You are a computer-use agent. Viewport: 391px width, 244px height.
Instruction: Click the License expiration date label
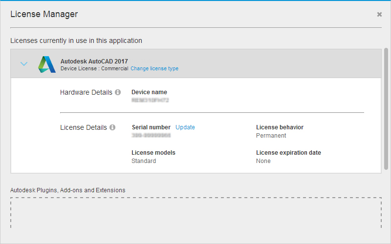click(x=288, y=153)
